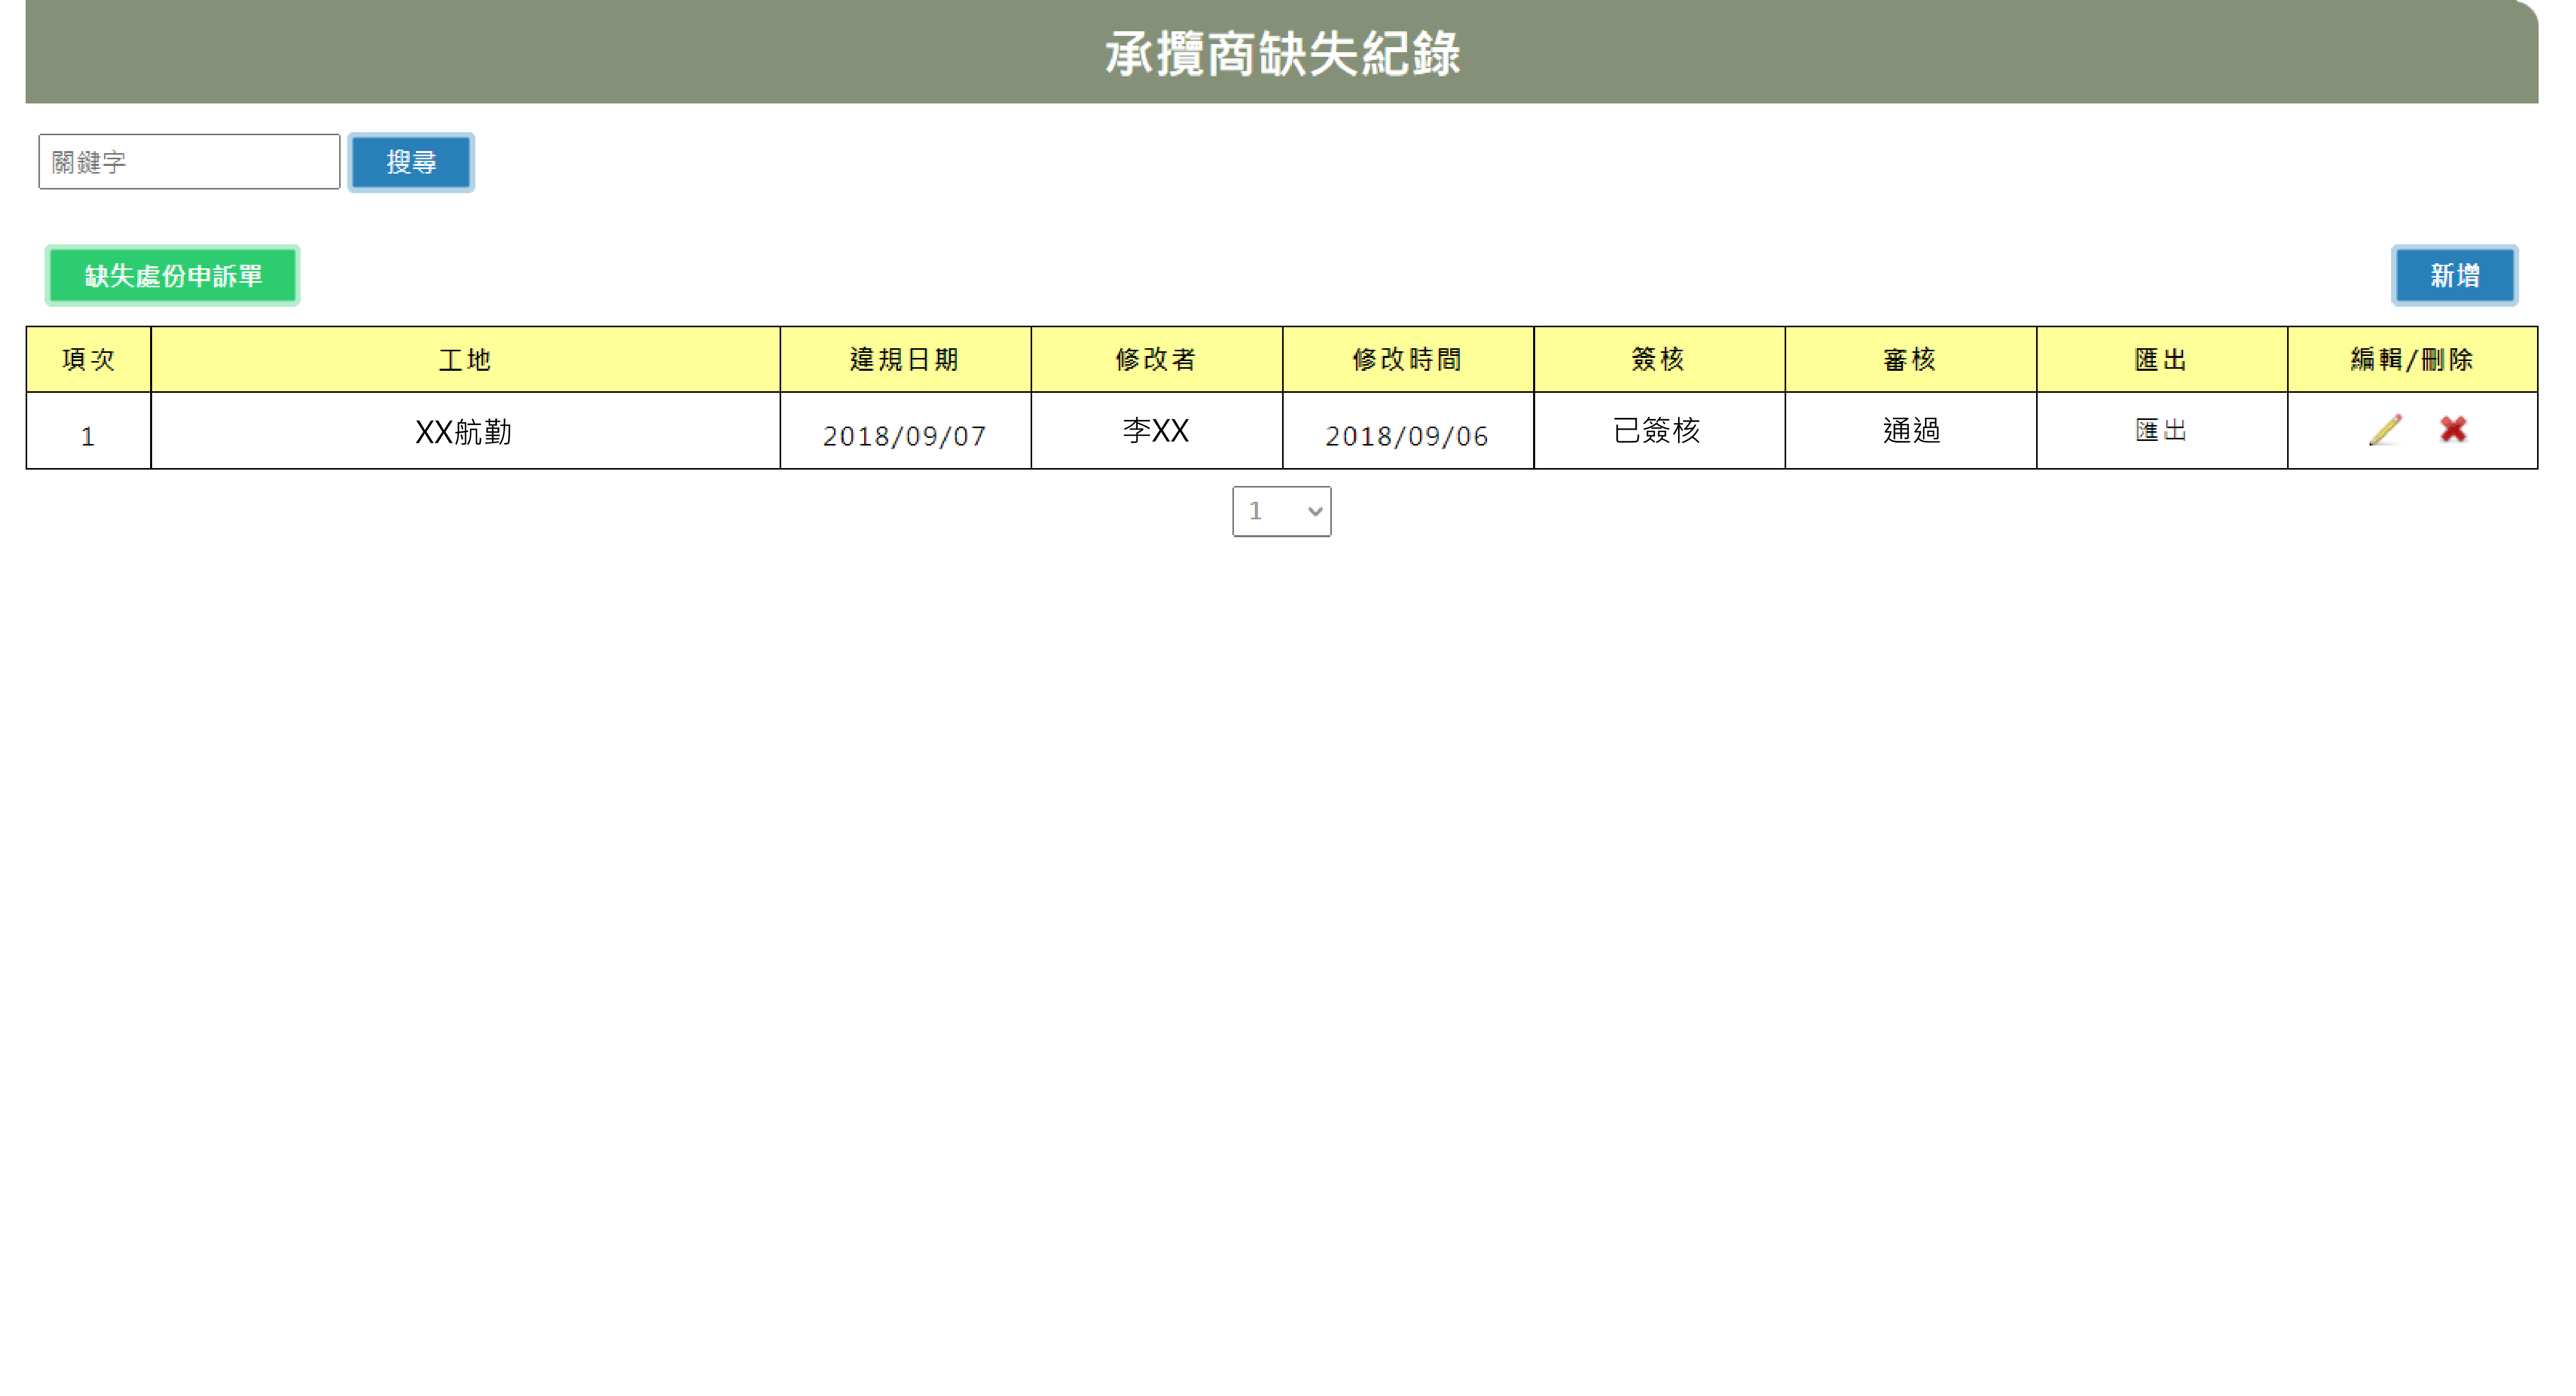The height and width of the screenshot is (1396, 2576).
Task: Click the 匯出 column header
Action: 2162,359
